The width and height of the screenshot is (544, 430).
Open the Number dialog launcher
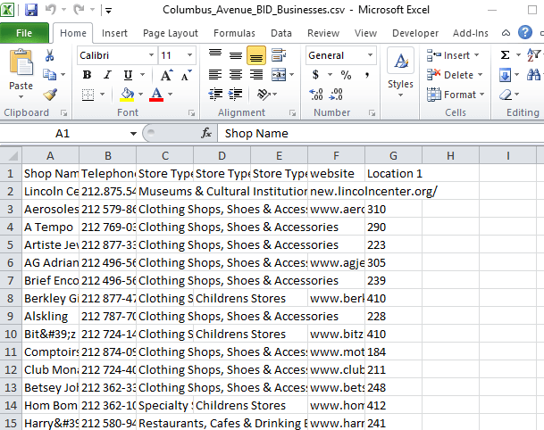click(x=372, y=113)
